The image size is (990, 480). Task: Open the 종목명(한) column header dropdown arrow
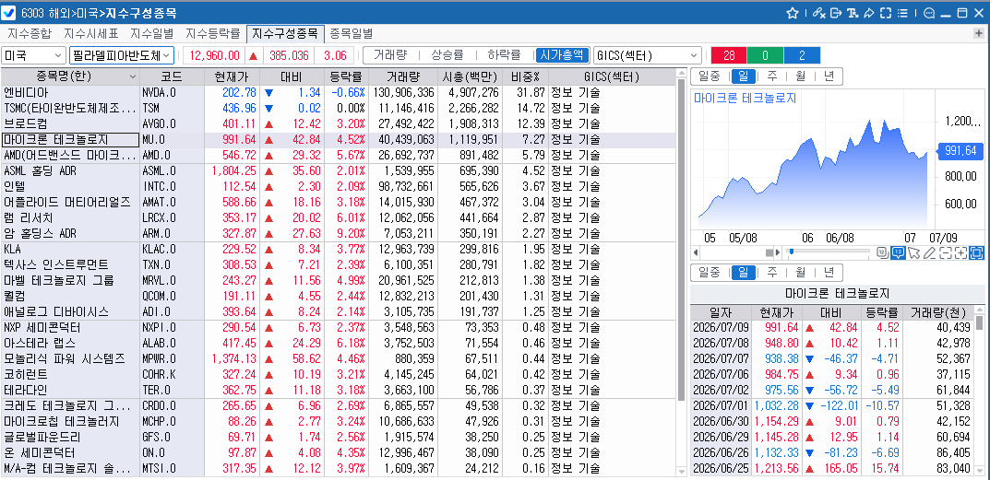pos(133,77)
